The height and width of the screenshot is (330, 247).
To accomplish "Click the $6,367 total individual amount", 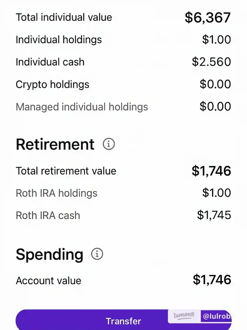I will tap(208, 18).
